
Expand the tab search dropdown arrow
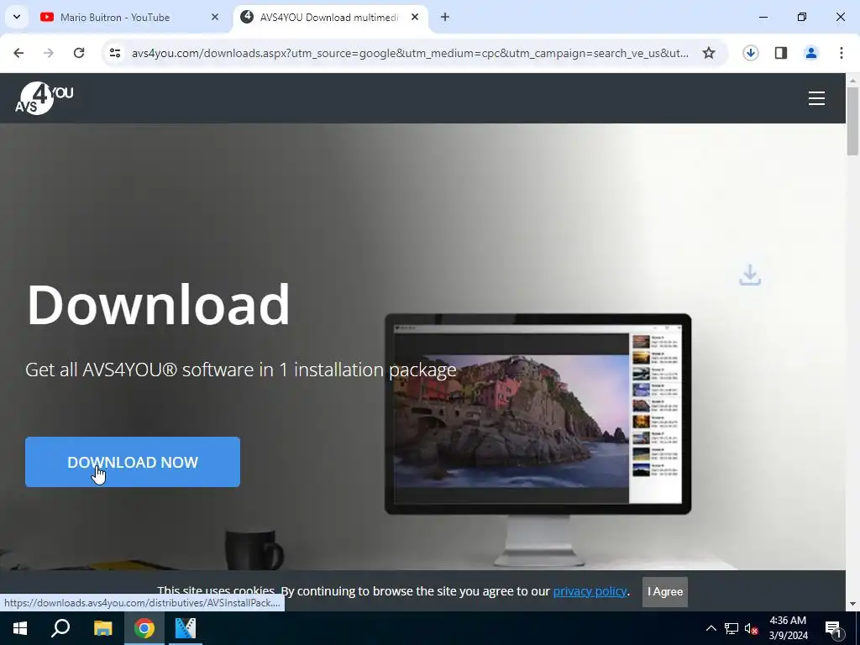coord(17,17)
